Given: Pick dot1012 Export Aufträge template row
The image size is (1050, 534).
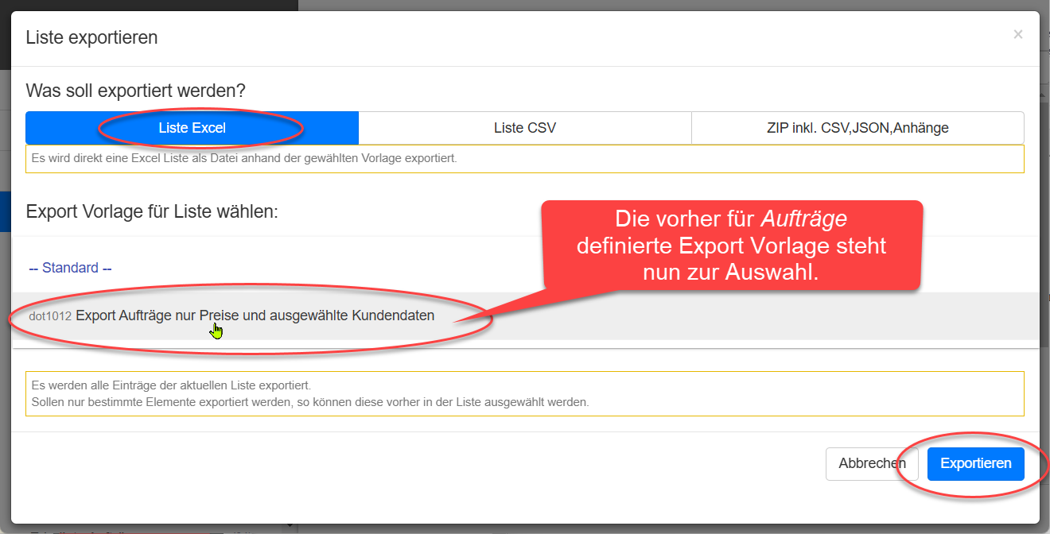Looking at the screenshot, I should click(x=525, y=316).
